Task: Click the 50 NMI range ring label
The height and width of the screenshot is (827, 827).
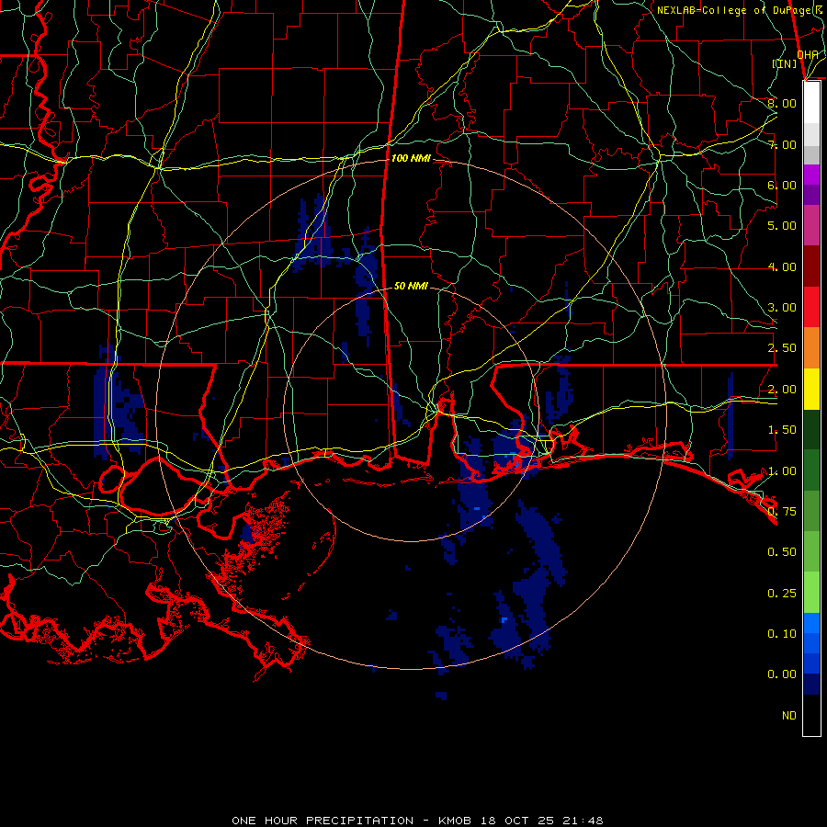Action: (x=411, y=286)
